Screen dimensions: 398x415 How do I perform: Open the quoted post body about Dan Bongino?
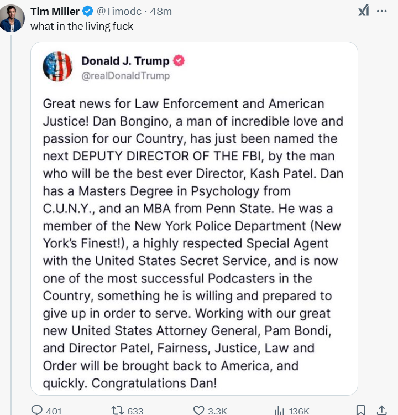tap(193, 243)
